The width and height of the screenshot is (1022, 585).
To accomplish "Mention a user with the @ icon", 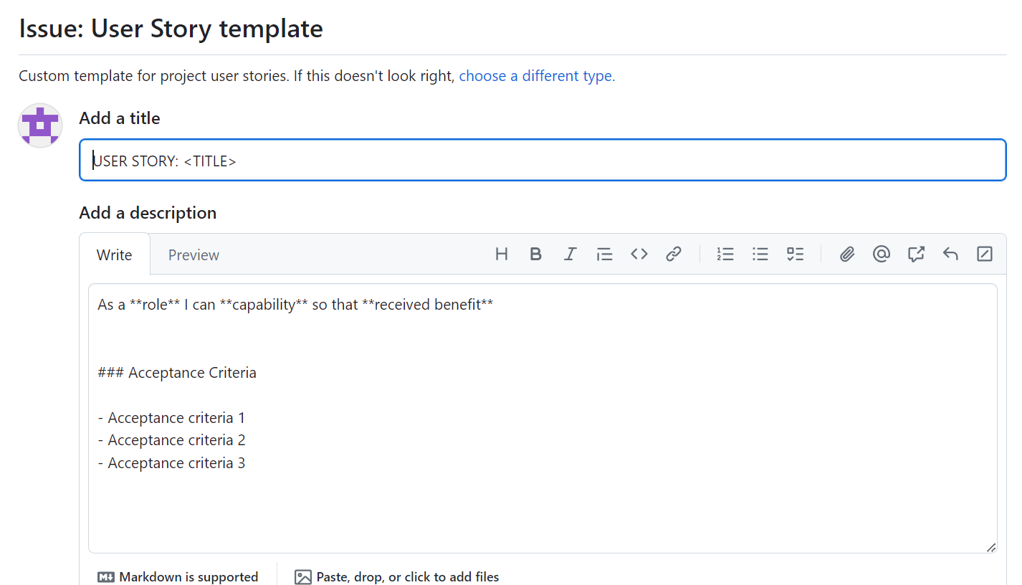I will [882, 254].
